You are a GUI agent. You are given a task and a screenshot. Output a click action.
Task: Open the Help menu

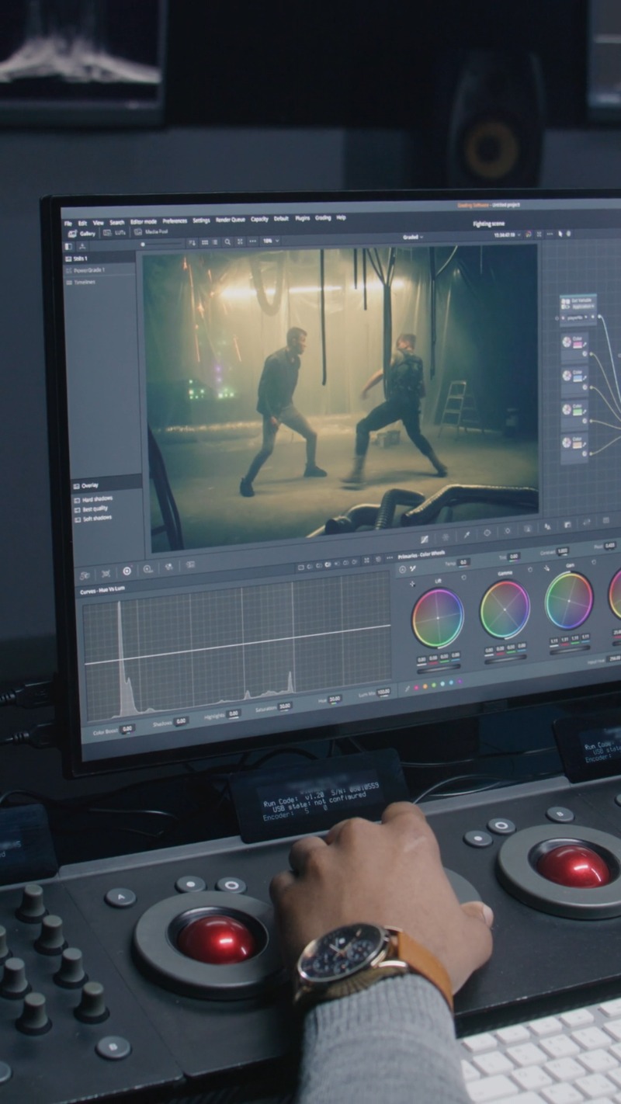[341, 218]
